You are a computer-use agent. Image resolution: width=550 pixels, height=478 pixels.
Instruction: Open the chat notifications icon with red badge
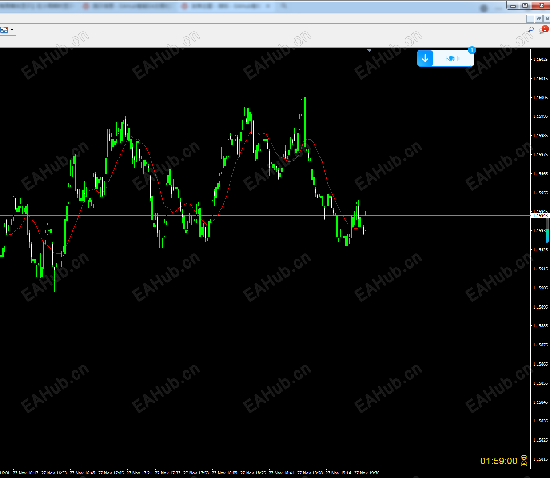click(x=543, y=30)
